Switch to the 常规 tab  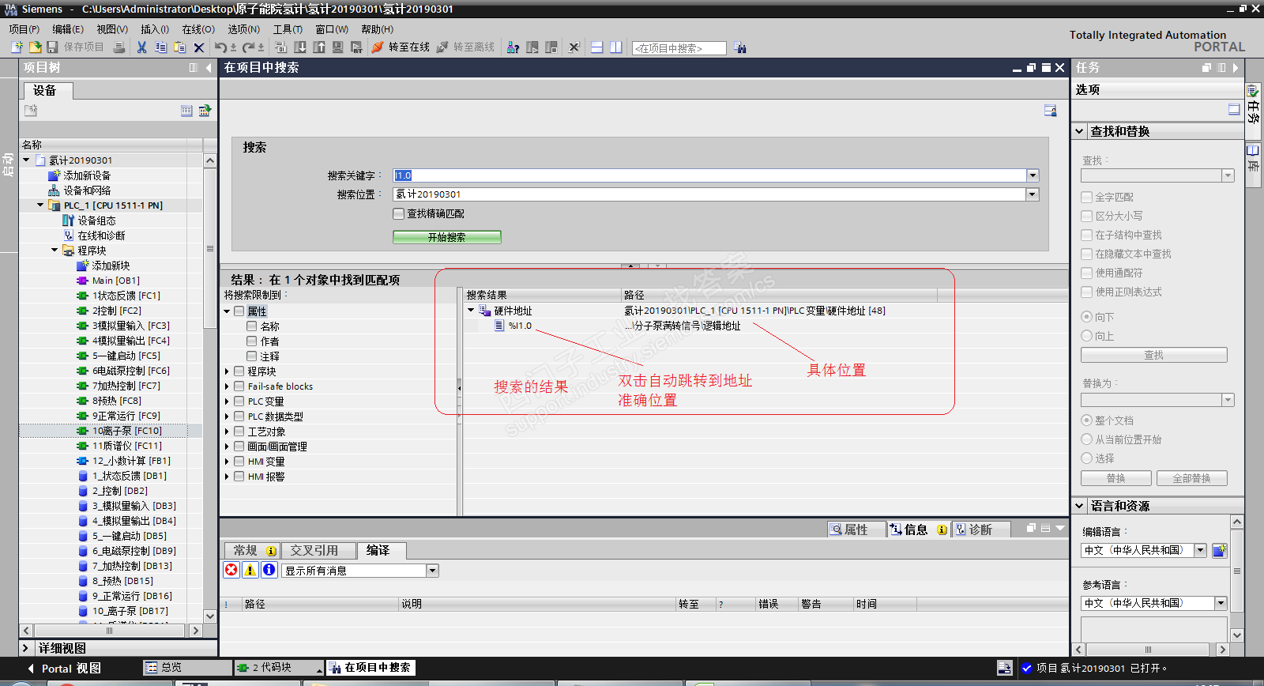pyautogui.click(x=253, y=550)
